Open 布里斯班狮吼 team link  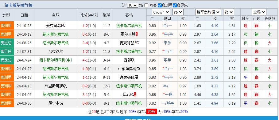(x=56, y=86)
